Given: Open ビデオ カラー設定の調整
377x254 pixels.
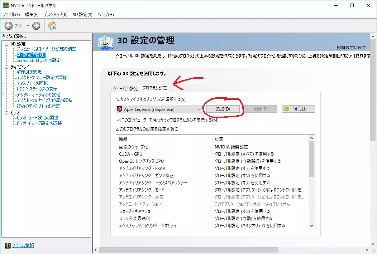Looking at the screenshot, I should click(37, 118).
